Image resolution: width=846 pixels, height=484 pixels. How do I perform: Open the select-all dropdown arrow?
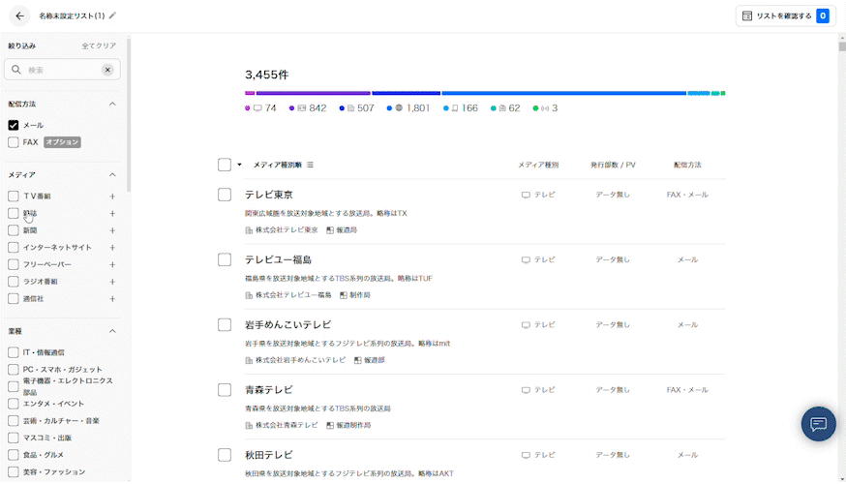[x=239, y=165]
